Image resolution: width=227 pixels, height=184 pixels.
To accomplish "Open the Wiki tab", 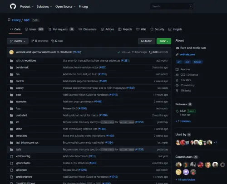I will pyautogui.click(x=141, y=29).
